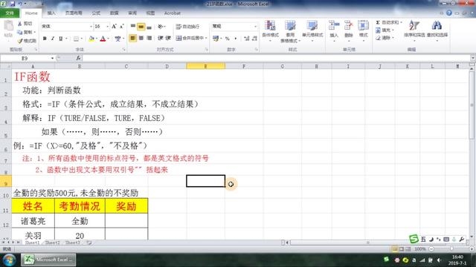Switch to the Sheet2 worksheet tab

click(x=52, y=243)
